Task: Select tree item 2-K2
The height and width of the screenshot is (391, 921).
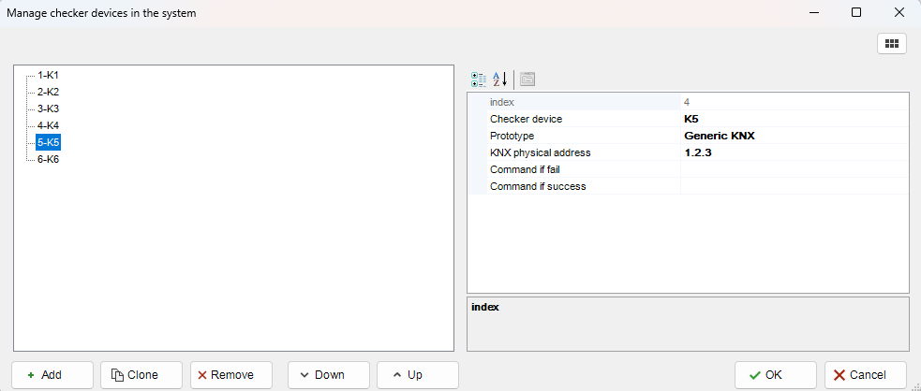Action: point(49,92)
